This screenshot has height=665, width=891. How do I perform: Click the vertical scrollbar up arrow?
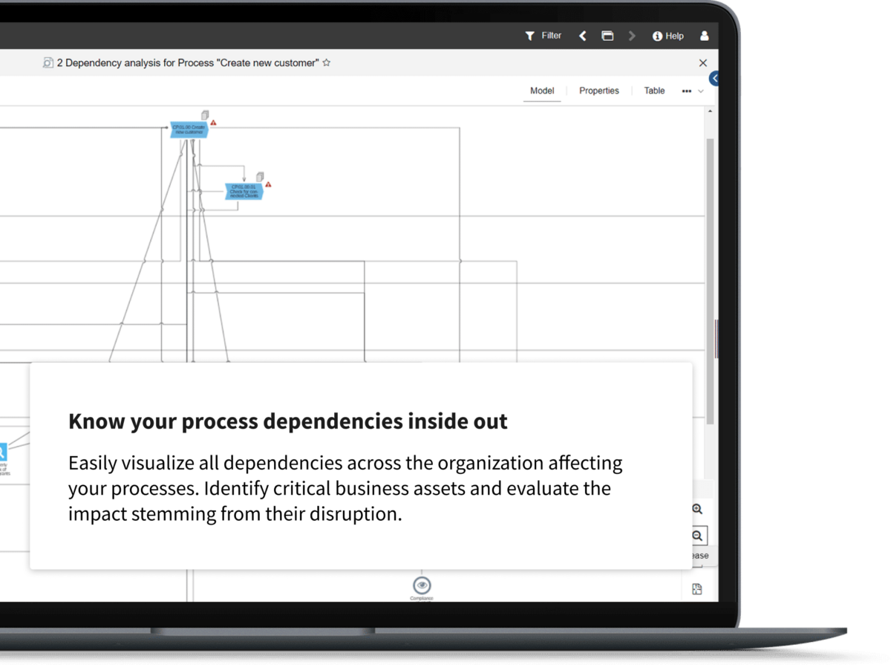pos(710,111)
